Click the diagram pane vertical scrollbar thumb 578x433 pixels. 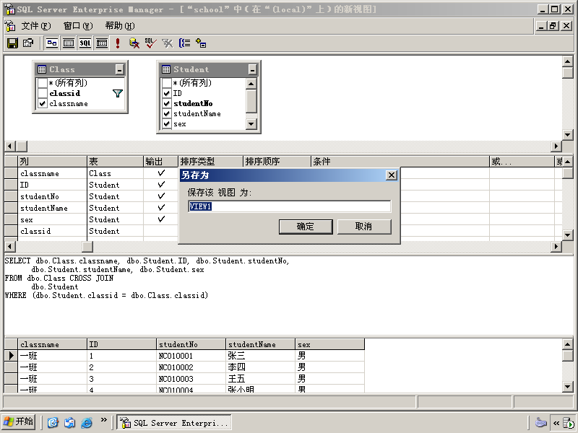(567, 73)
